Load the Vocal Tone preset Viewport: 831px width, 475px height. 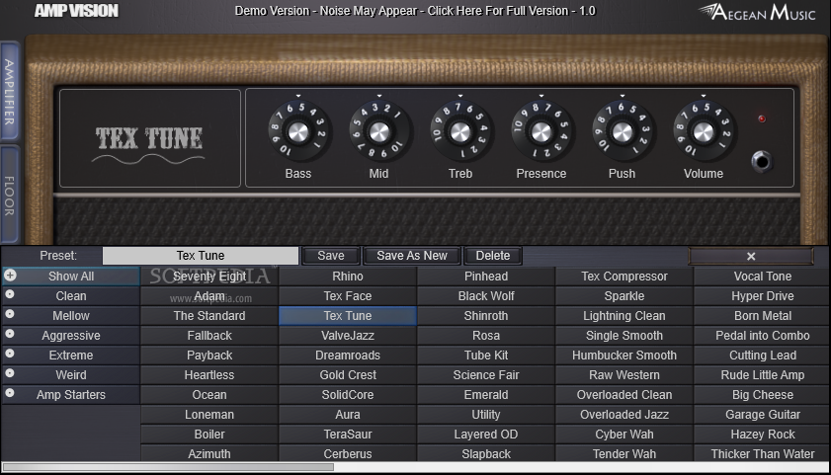click(762, 277)
